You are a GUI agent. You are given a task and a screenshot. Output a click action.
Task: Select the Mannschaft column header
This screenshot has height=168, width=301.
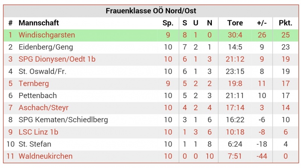[39, 23]
